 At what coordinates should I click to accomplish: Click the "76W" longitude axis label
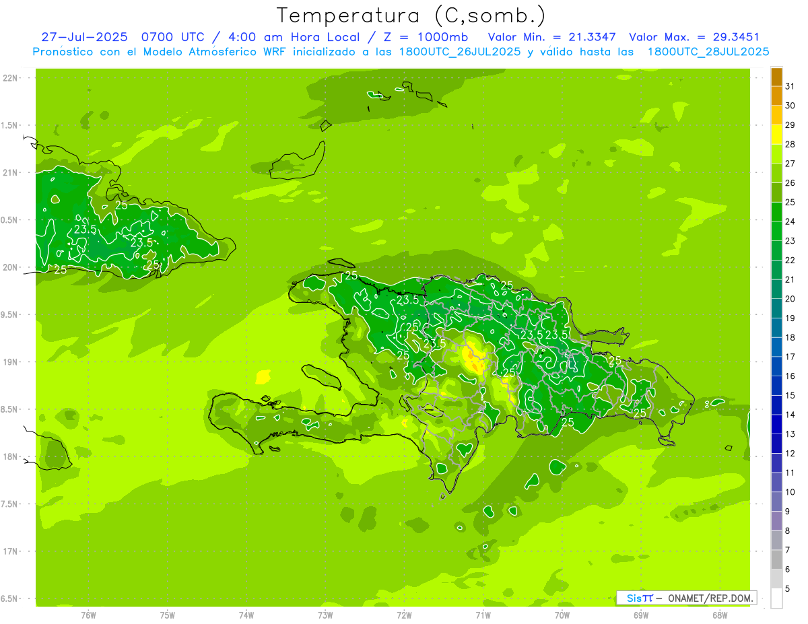[x=88, y=615]
